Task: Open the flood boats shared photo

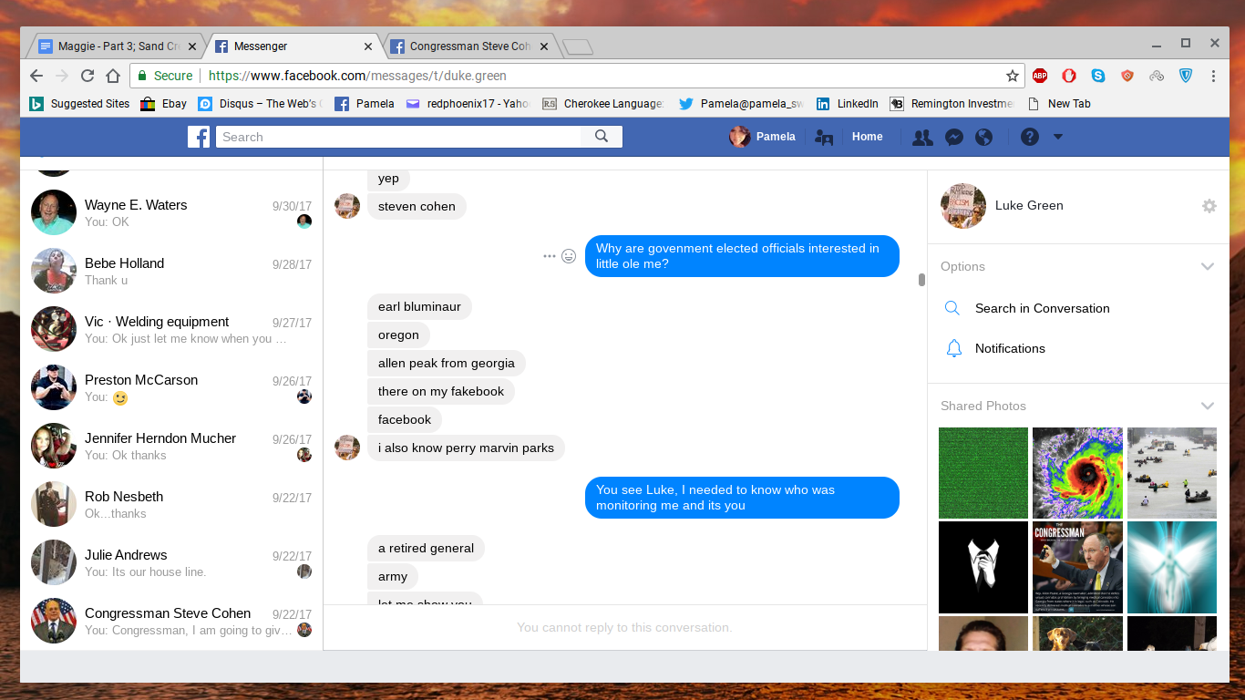Action: (1172, 473)
